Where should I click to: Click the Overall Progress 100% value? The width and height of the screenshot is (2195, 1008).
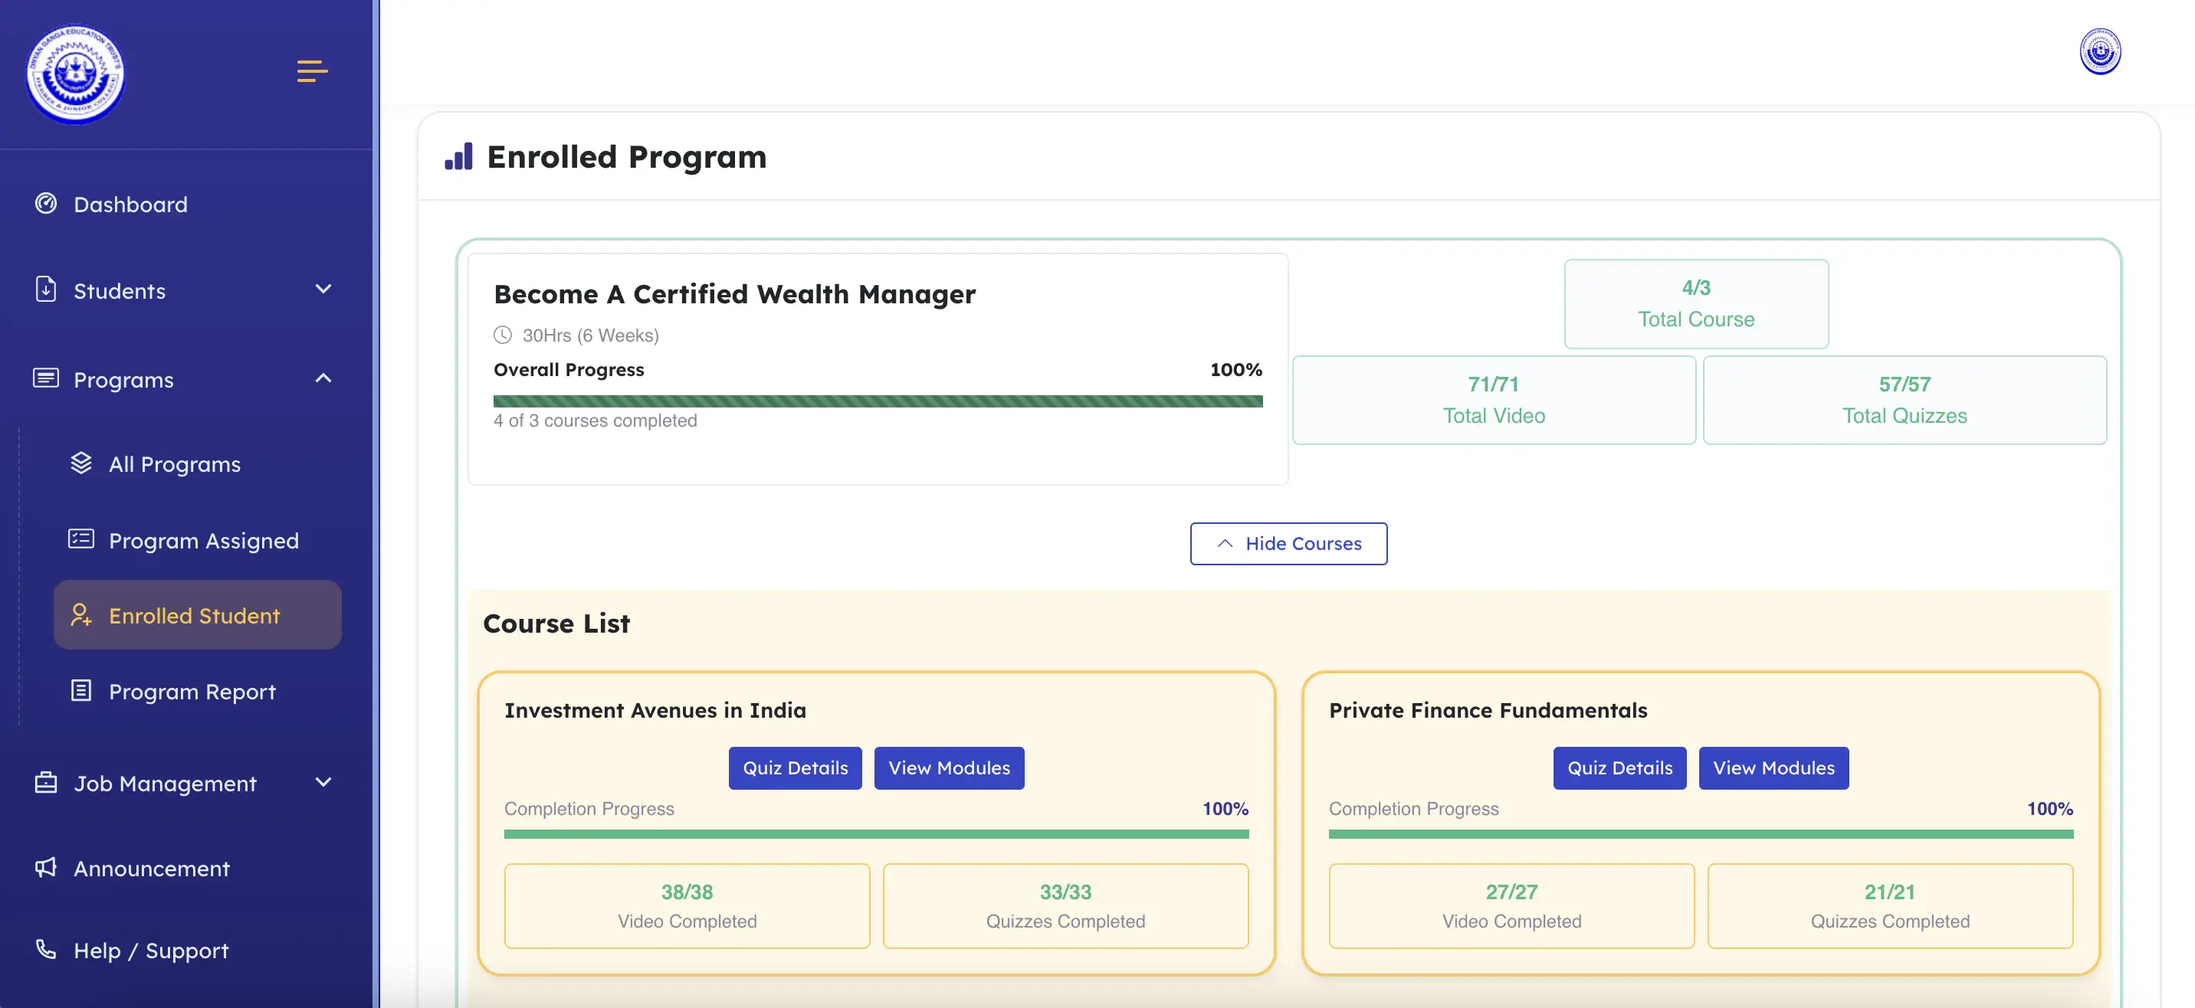coord(1235,369)
